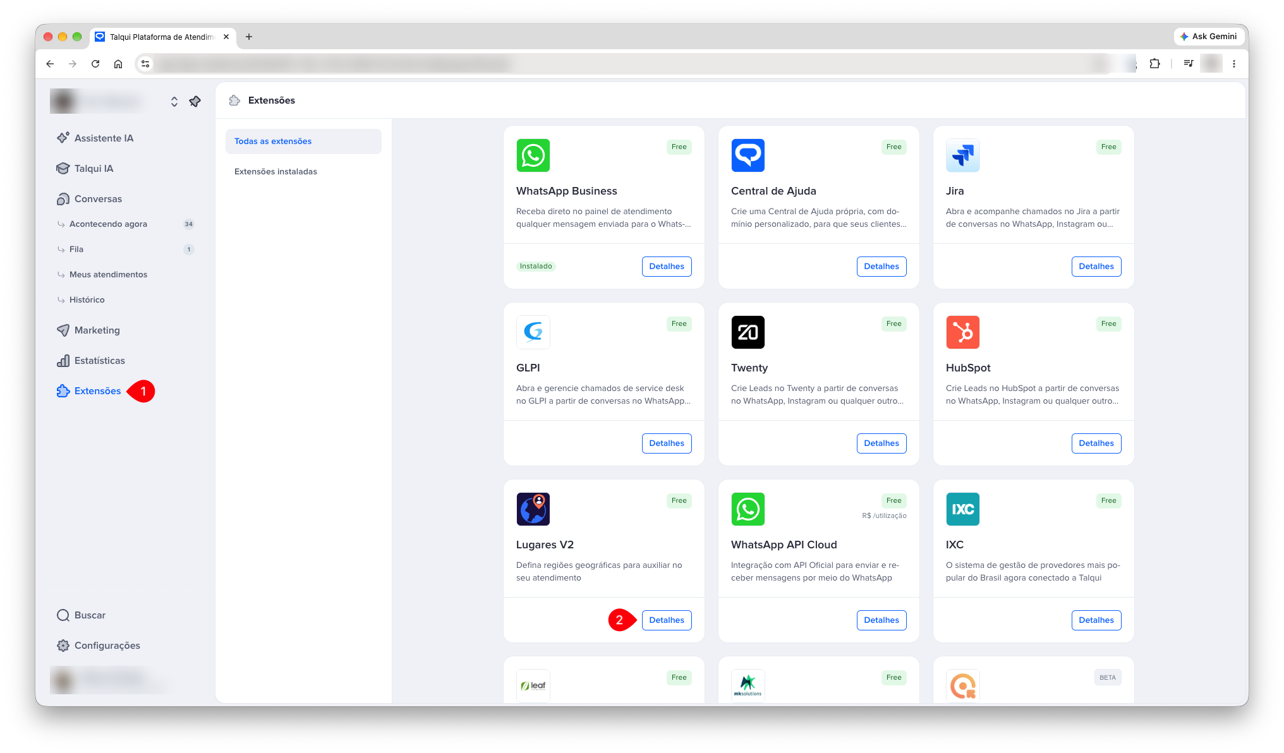The image size is (1284, 753).
Task: Open the Assistente IA section
Action: point(95,138)
